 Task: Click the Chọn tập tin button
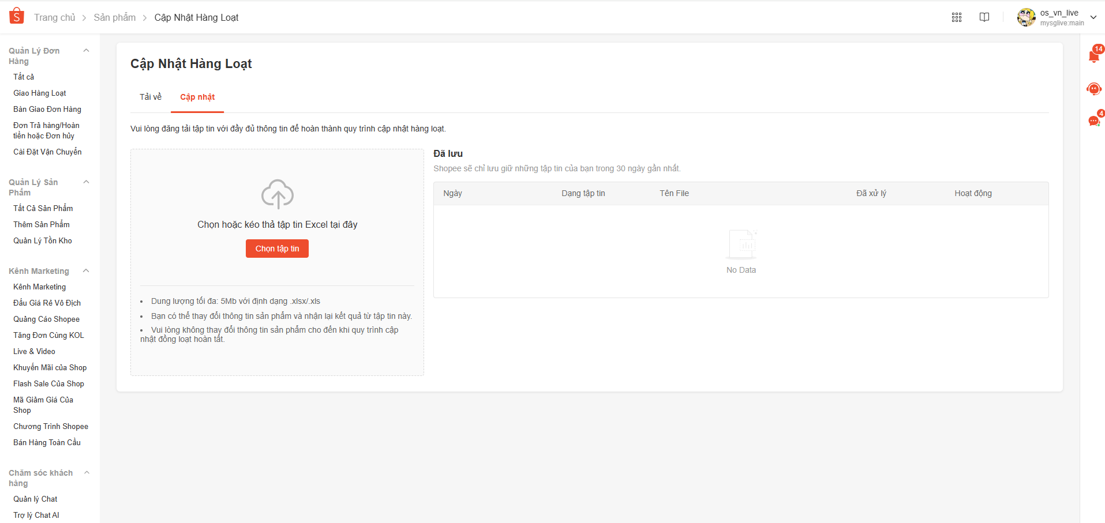click(277, 249)
